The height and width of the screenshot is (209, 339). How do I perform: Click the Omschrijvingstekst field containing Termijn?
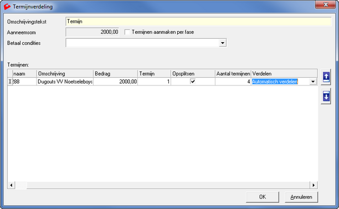coord(198,22)
